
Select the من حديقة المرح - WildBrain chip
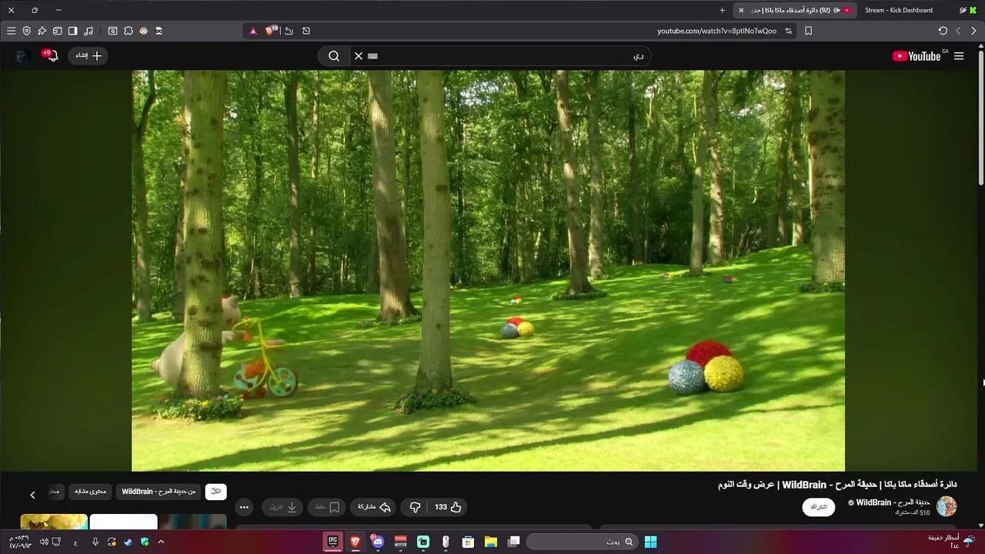tap(159, 492)
